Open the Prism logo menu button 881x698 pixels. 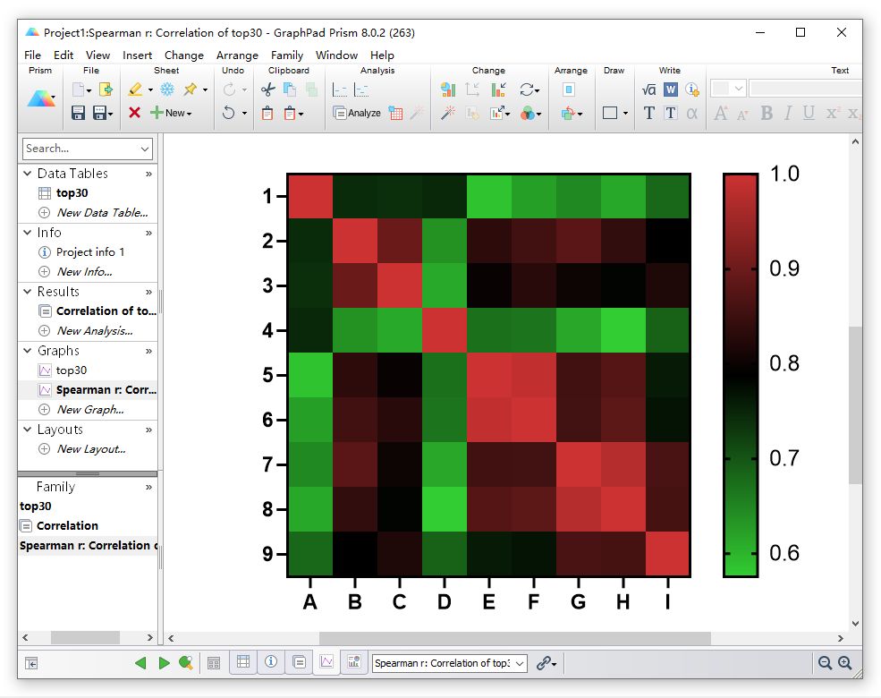coord(41,99)
